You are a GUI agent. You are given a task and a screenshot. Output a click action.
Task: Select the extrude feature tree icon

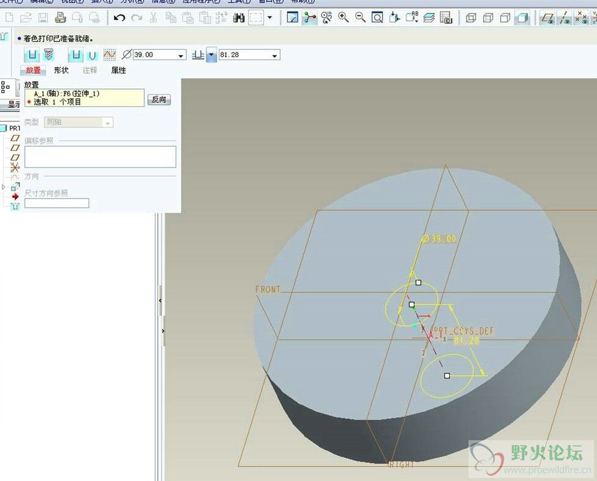pyautogui.click(x=15, y=187)
